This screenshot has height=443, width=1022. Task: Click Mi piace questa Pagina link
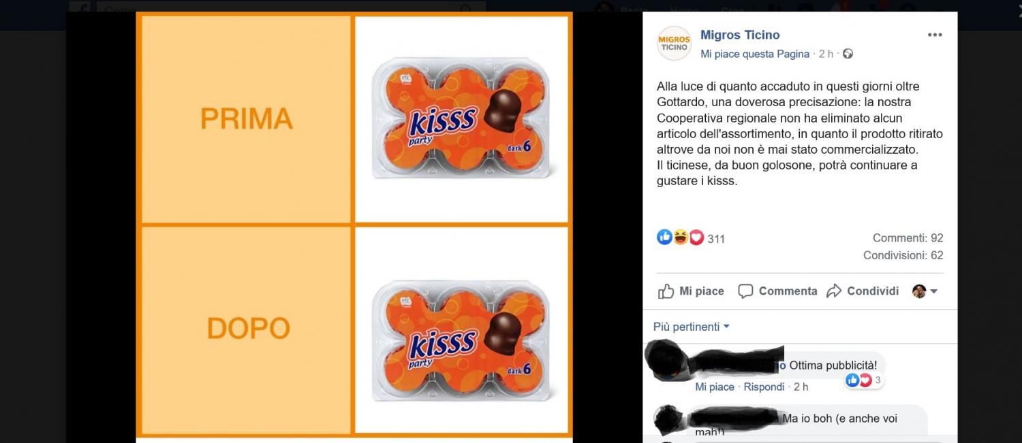[x=755, y=54]
